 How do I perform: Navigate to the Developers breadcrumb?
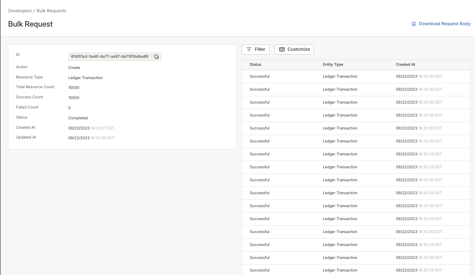click(20, 10)
